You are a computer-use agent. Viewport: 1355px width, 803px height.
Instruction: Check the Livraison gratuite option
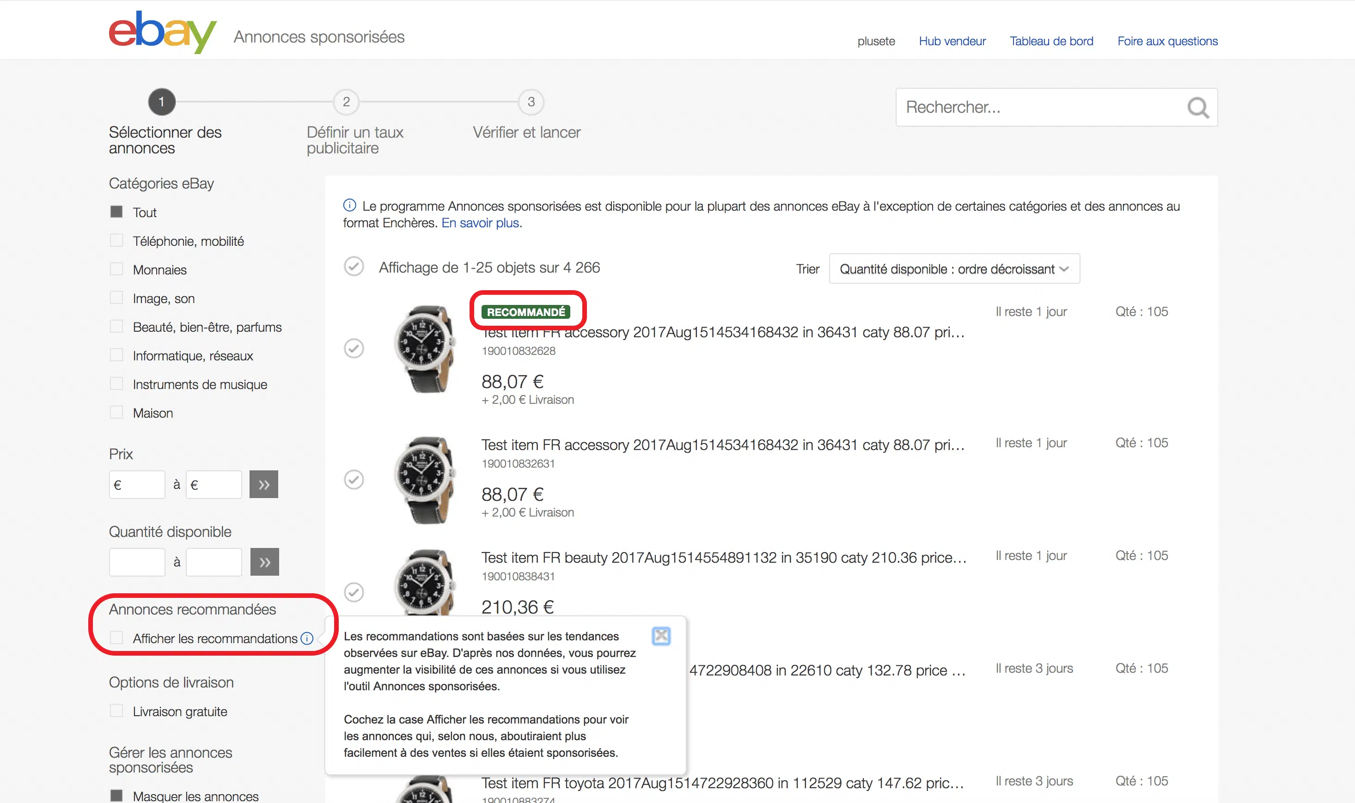116,711
